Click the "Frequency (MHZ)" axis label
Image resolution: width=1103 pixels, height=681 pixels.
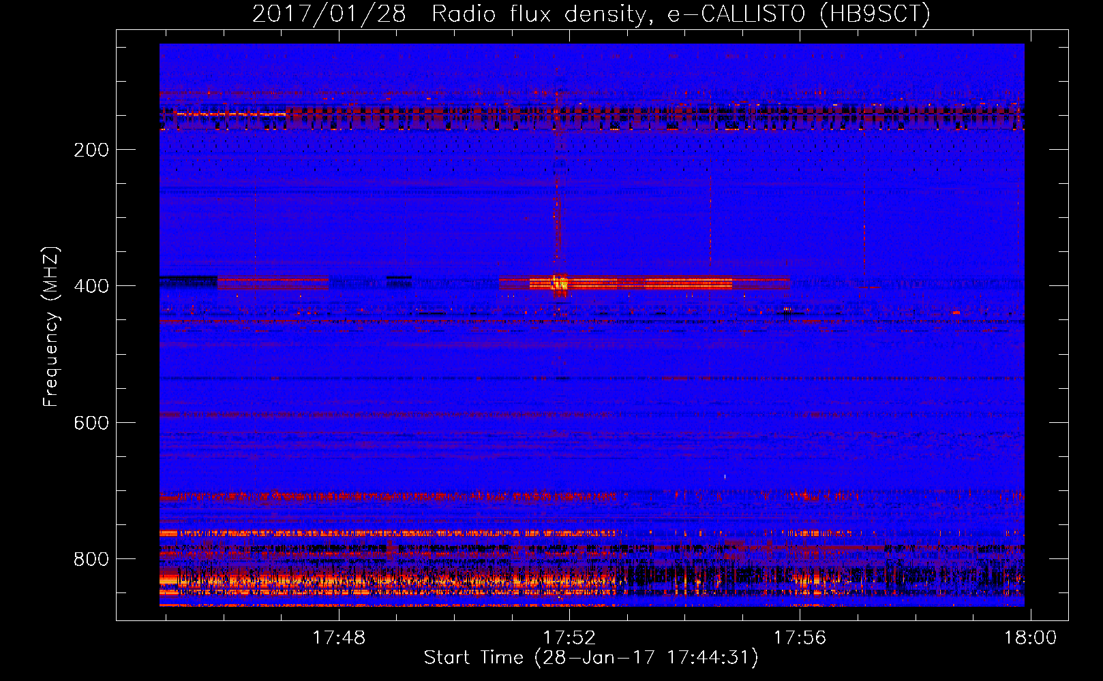(51, 327)
